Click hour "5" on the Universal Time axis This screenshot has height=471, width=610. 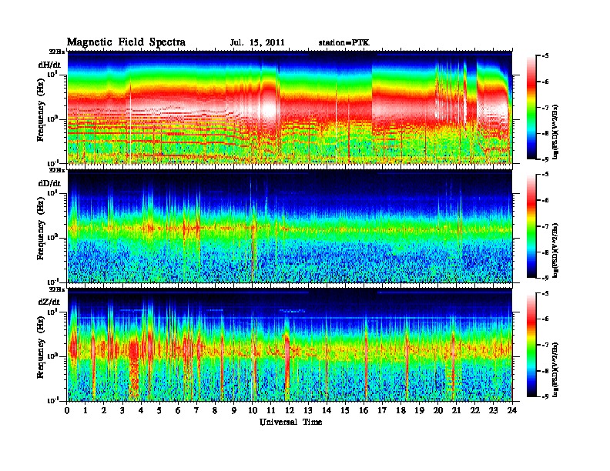point(159,410)
